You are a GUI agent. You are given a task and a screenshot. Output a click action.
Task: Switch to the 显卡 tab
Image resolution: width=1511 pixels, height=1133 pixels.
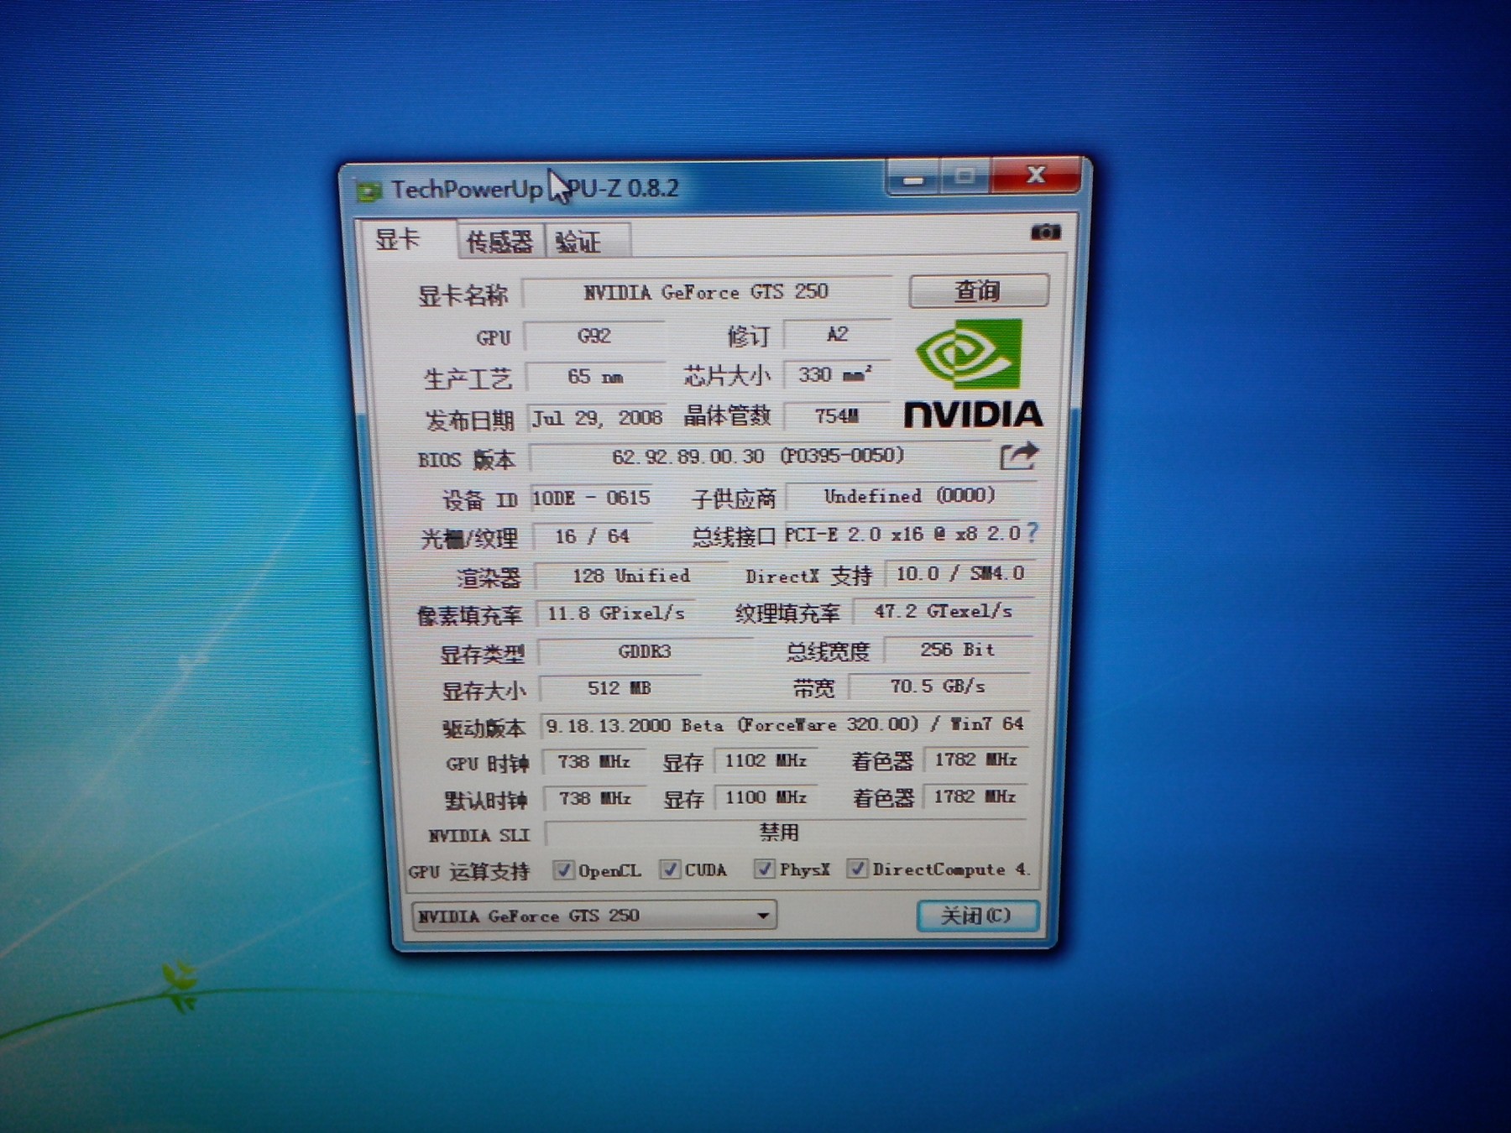398,239
